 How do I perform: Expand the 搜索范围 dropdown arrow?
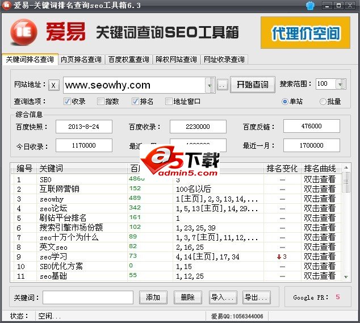point(340,84)
